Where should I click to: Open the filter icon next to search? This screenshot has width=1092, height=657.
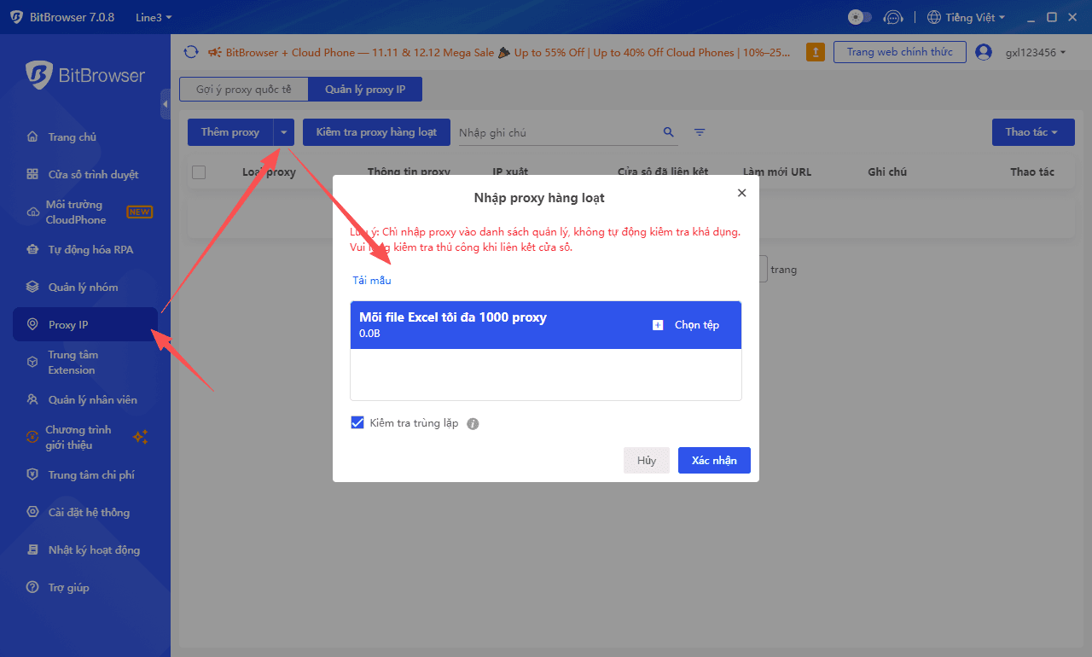click(x=700, y=132)
